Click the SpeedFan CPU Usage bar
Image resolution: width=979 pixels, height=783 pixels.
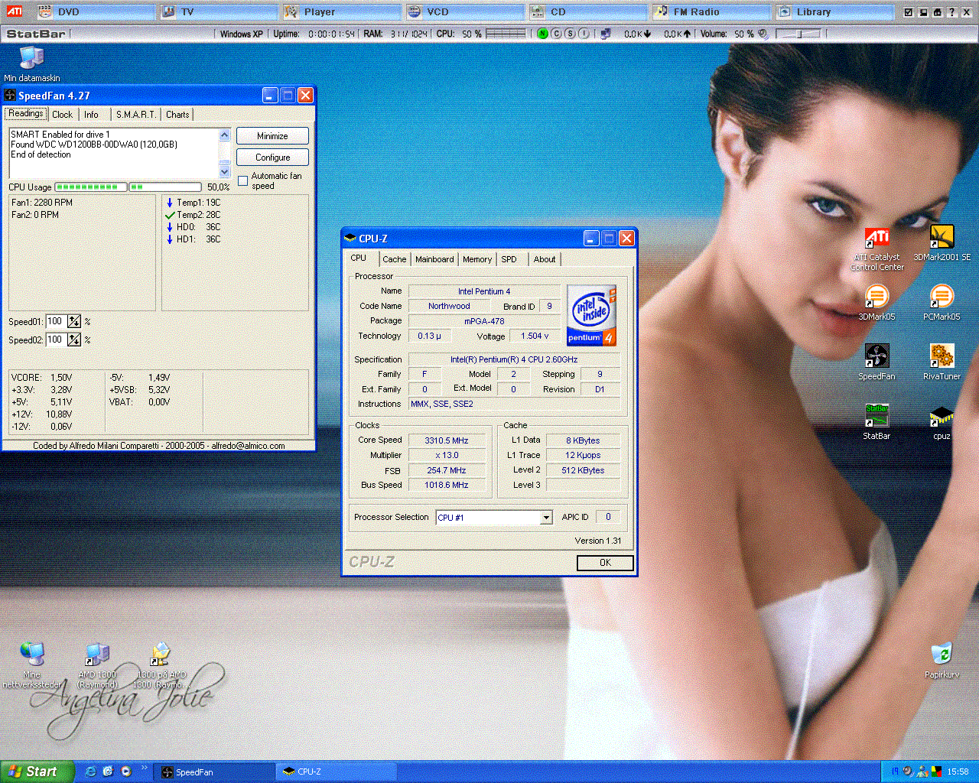point(128,187)
